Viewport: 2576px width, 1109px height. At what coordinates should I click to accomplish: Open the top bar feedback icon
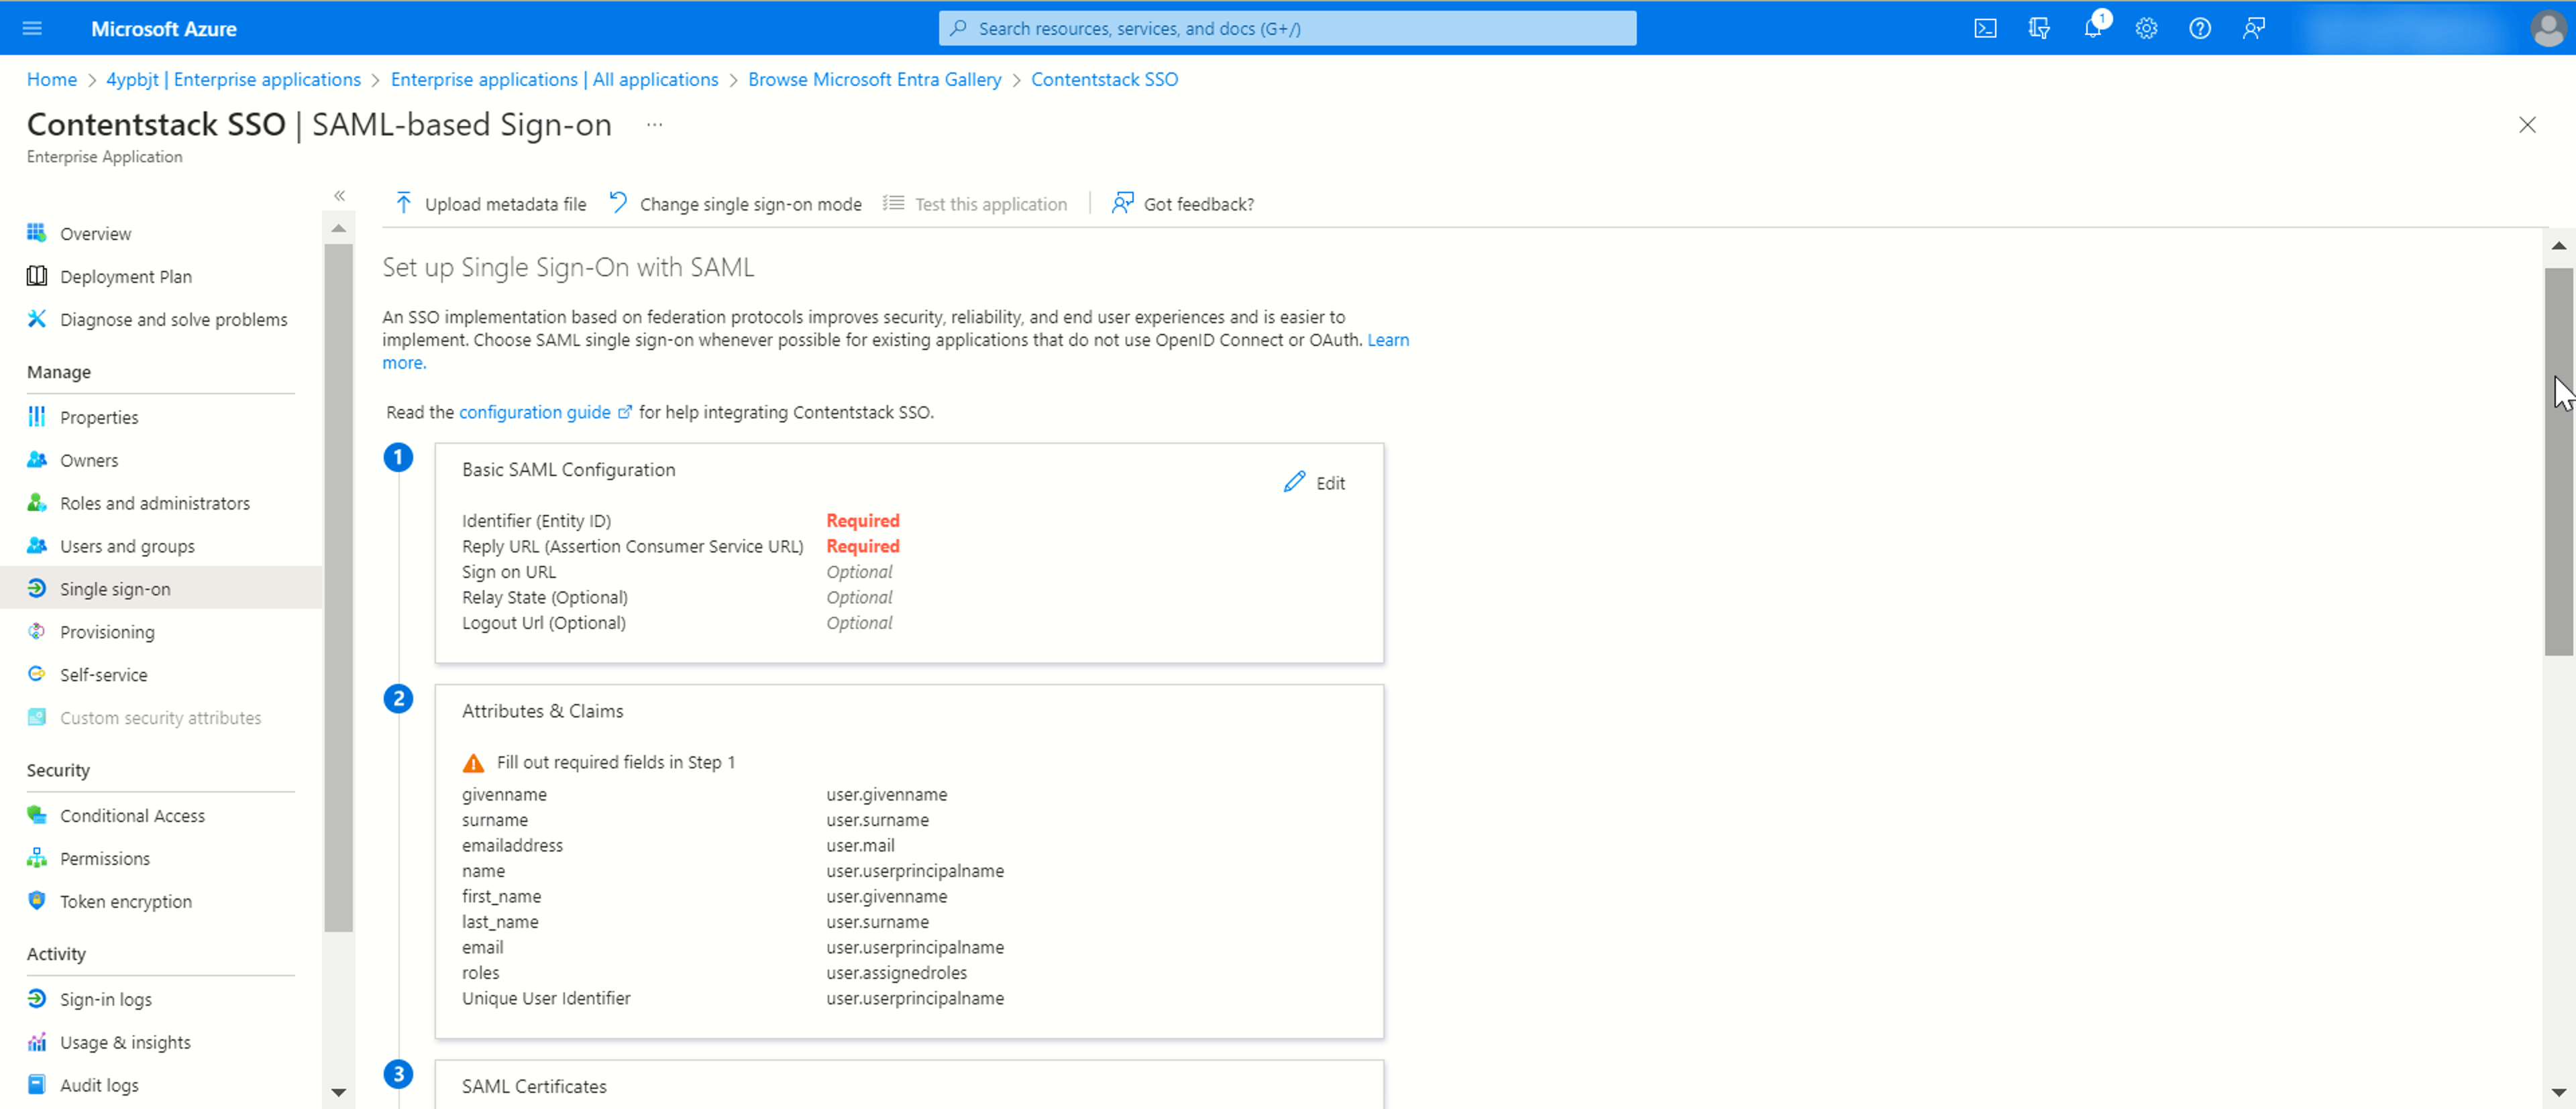[2253, 28]
